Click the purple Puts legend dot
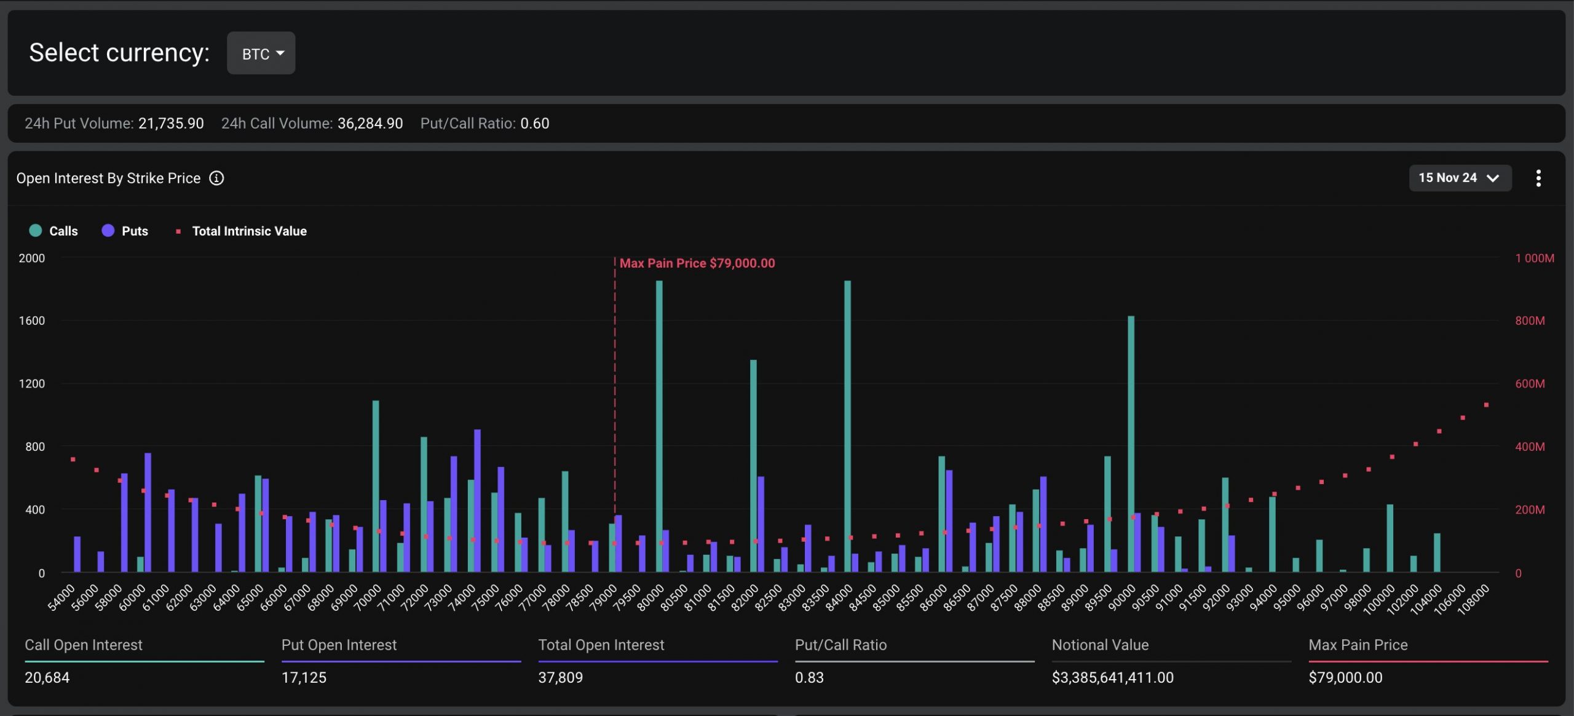 (x=108, y=231)
